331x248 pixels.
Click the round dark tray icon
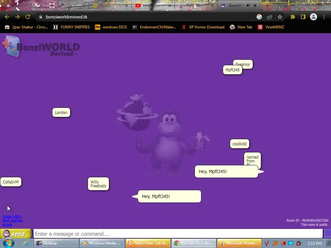point(298,243)
